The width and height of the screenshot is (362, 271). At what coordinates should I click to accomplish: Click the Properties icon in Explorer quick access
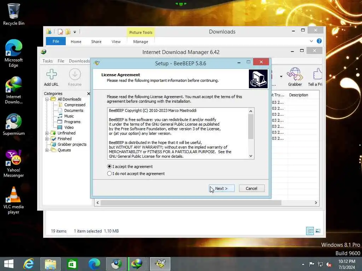pos(60,32)
